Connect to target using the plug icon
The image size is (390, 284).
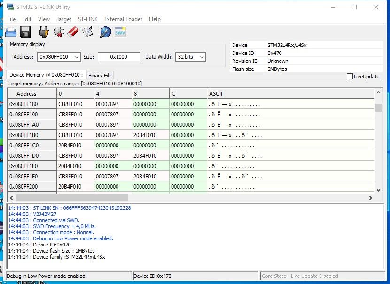coord(44,32)
